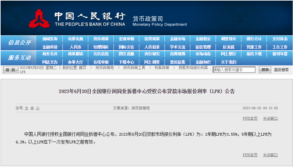The width and height of the screenshot is (293, 167).
Task: Open 高级搜索 advanced search
Action: 281,70
